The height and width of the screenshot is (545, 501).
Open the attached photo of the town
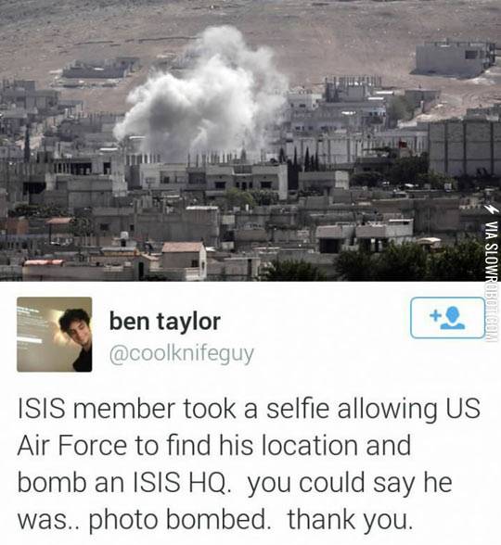pyautogui.click(x=250, y=141)
